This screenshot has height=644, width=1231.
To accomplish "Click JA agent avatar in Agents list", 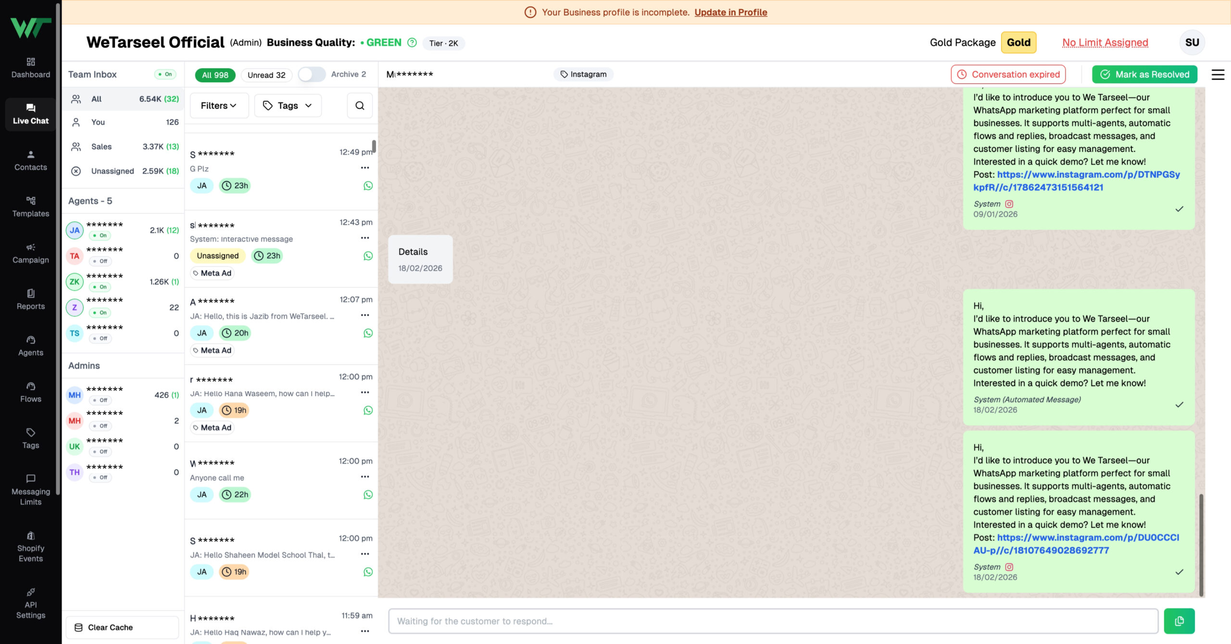I will pos(75,230).
